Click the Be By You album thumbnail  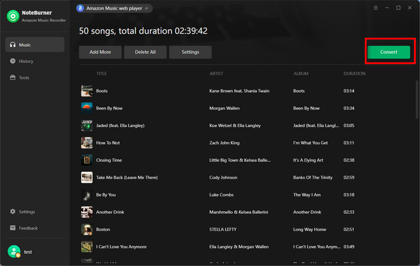tap(87, 195)
